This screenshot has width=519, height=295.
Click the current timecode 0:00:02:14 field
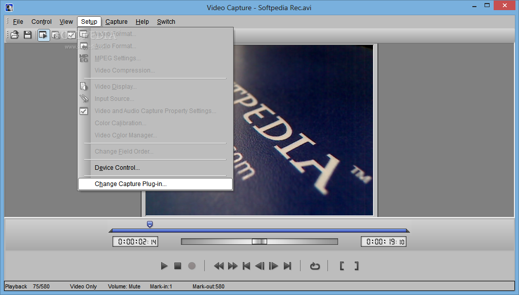pyautogui.click(x=135, y=242)
